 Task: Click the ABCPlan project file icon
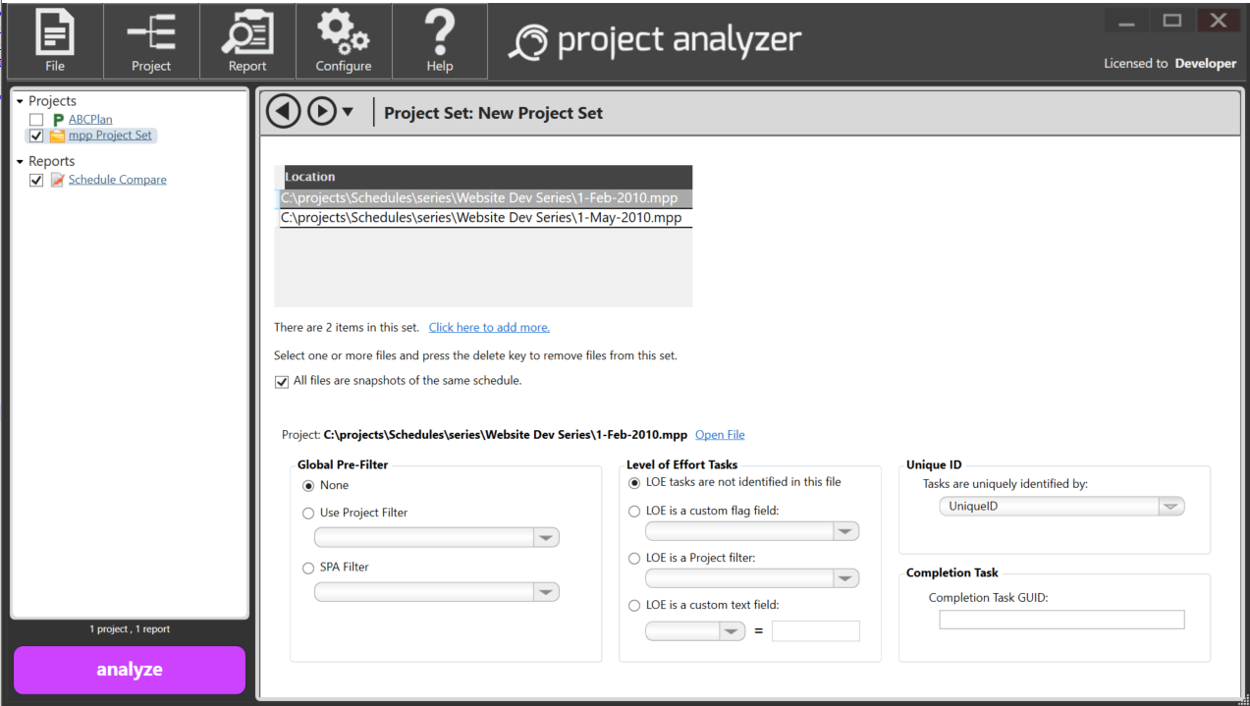tap(58, 120)
